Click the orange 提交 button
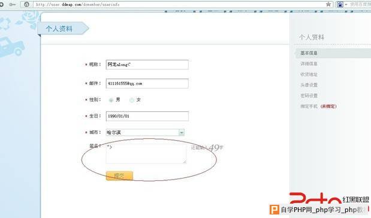 click(119, 175)
